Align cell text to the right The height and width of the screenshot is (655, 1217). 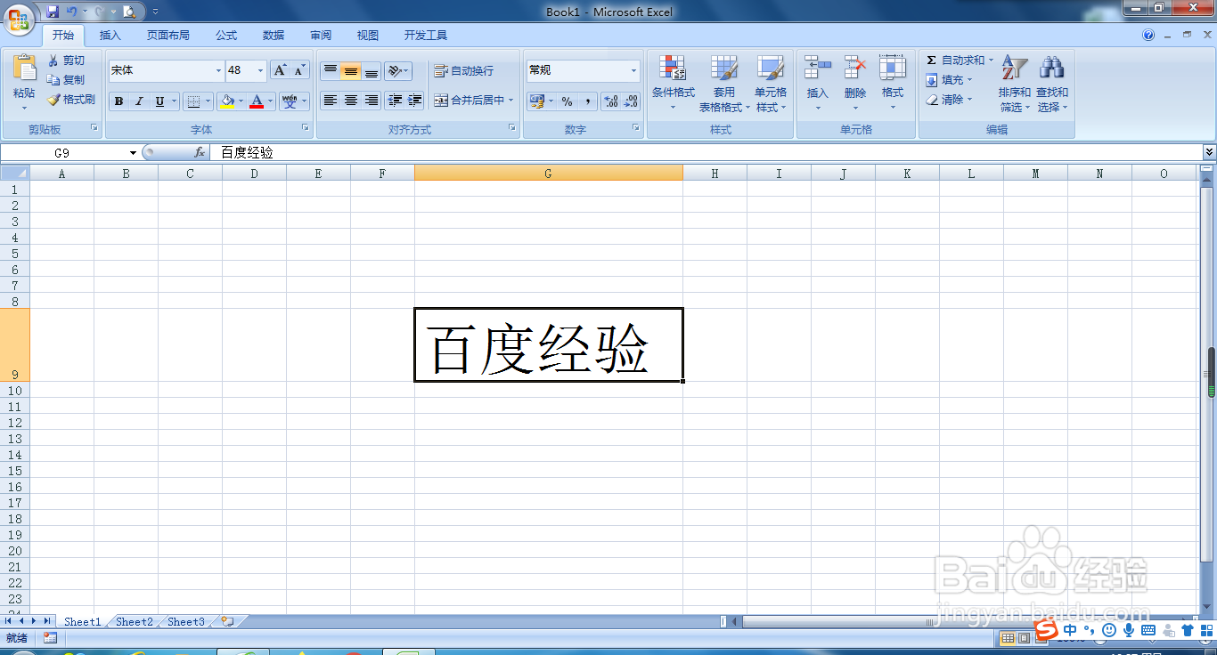pos(372,101)
